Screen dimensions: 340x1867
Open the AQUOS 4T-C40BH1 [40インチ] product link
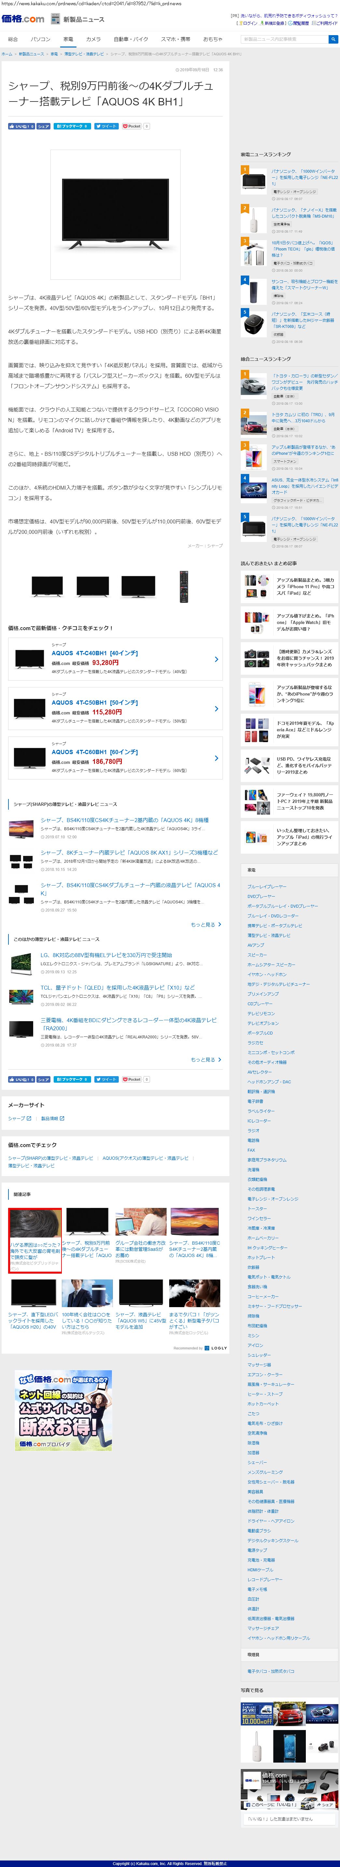95,653
